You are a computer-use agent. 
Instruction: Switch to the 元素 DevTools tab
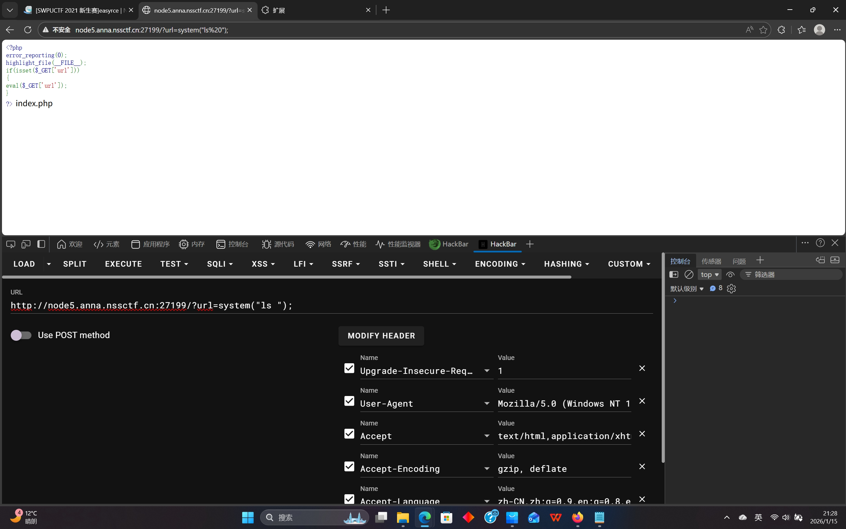107,244
